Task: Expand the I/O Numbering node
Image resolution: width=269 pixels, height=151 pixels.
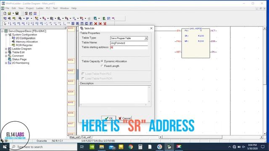Action: [x=6, y=63]
